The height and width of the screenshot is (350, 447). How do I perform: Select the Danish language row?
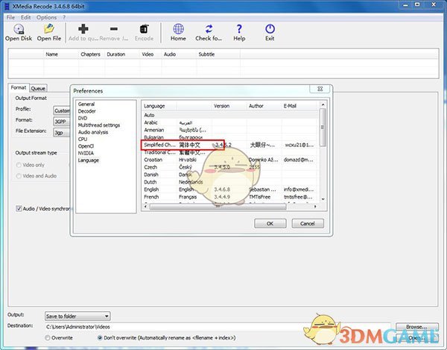point(230,175)
